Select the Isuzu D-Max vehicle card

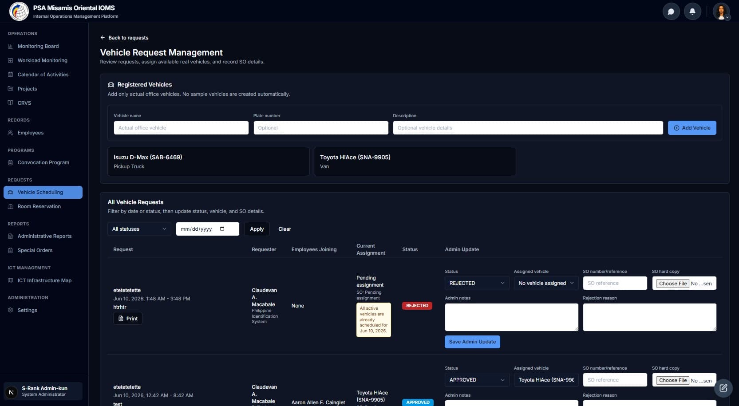pyautogui.click(x=208, y=162)
